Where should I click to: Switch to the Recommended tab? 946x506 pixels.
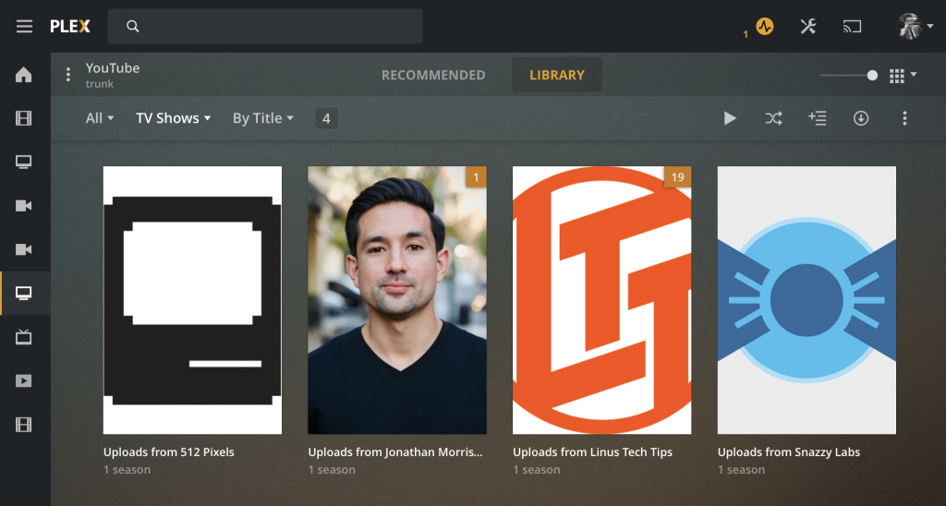(x=433, y=75)
